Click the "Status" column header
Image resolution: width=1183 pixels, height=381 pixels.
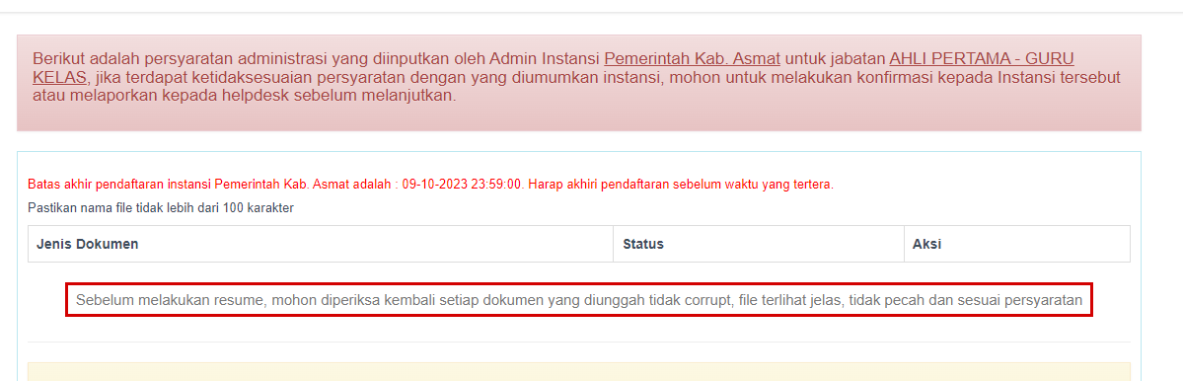(x=758, y=244)
